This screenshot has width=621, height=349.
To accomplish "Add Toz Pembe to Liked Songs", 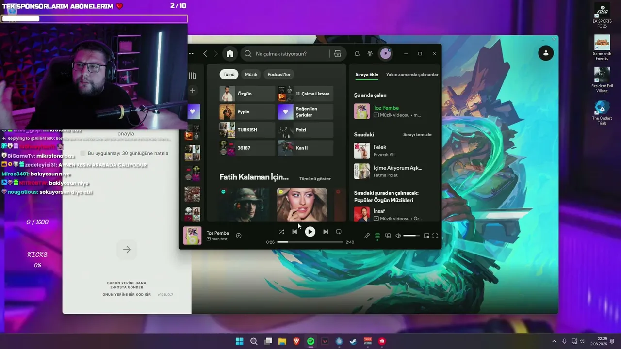I will pyautogui.click(x=239, y=236).
